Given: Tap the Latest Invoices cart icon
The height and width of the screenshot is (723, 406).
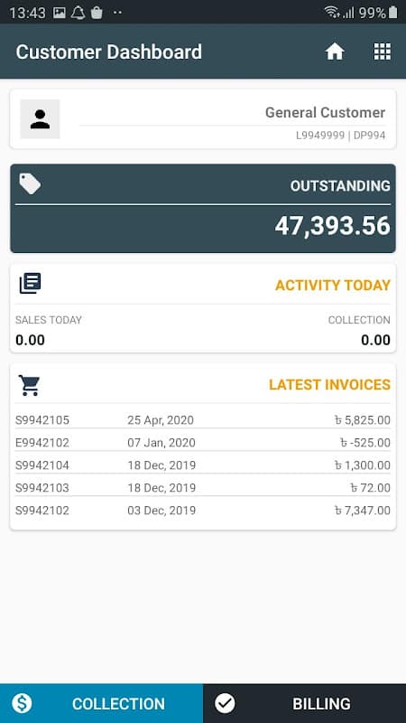Looking at the screenshot, I should coord(30,385).
